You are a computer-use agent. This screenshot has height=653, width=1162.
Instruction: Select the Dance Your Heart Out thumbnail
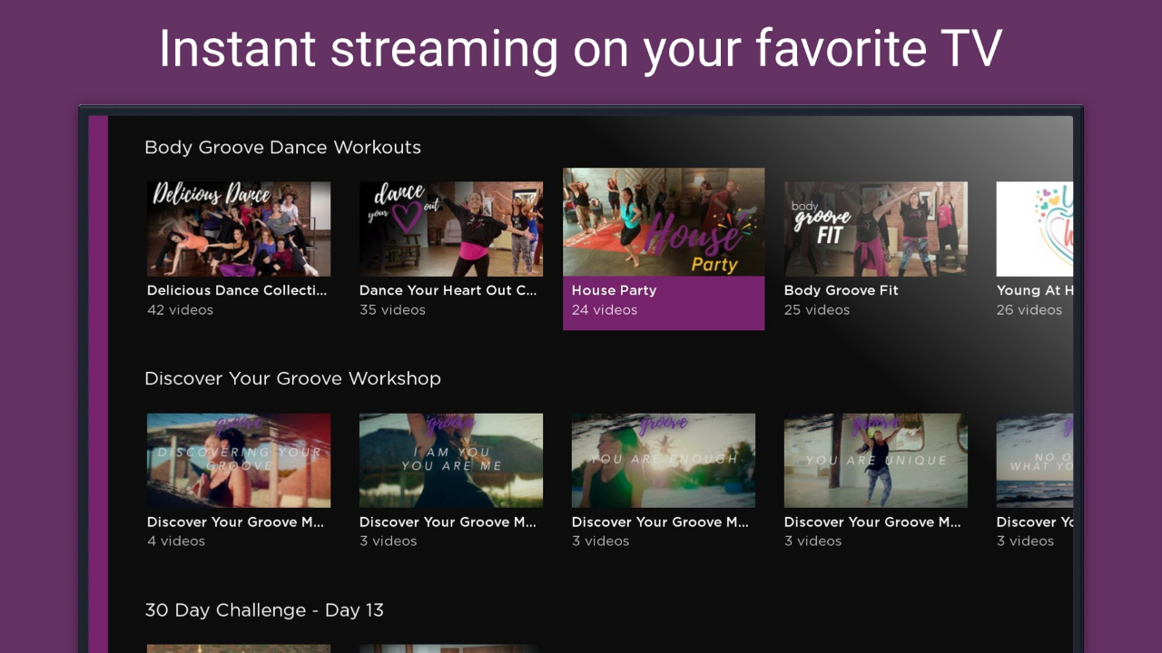pyautogui.click(x=451, y=229)
